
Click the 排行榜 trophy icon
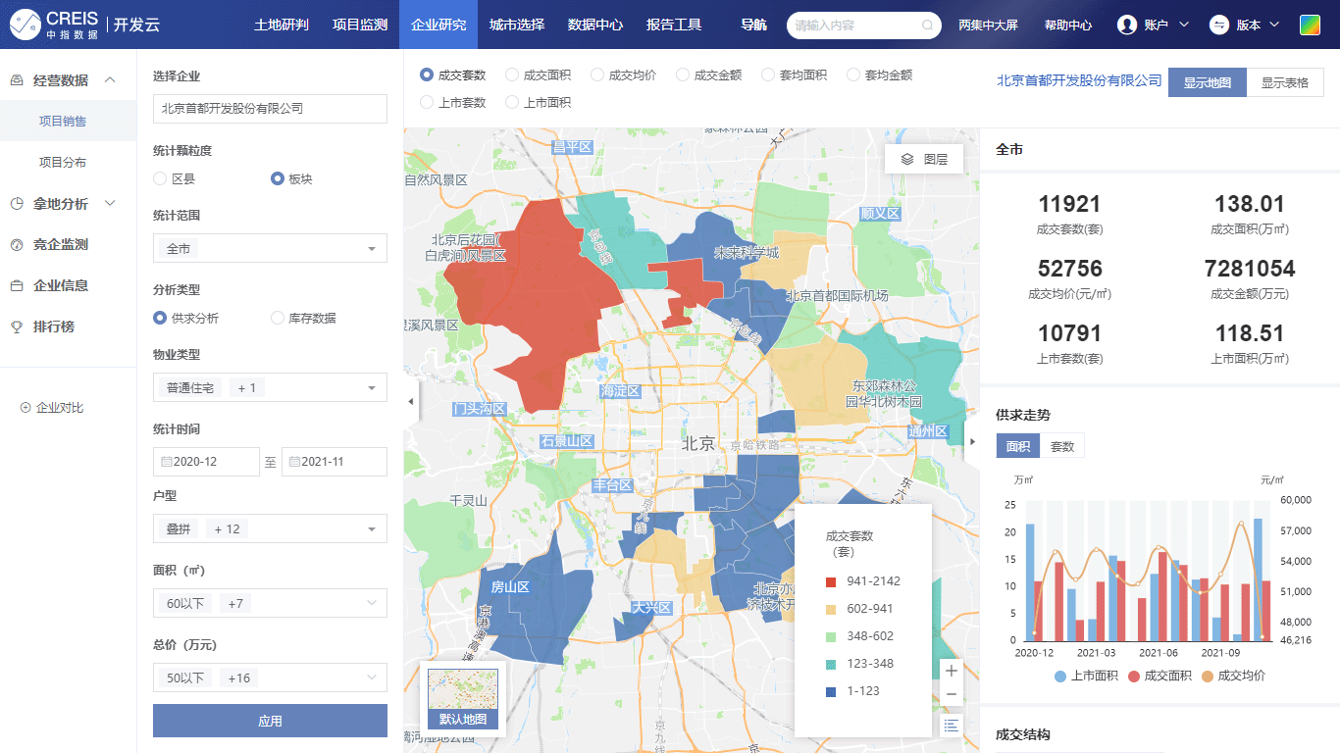click(17, 327)
